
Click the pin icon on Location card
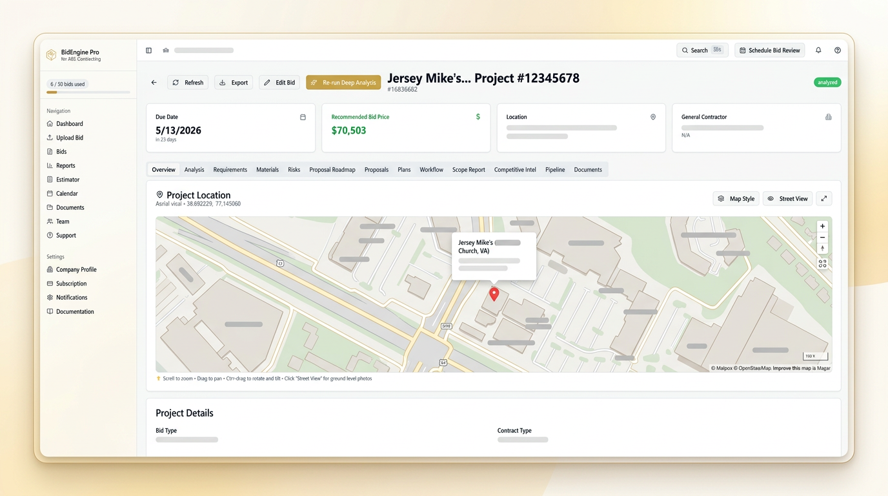[653, 117]
